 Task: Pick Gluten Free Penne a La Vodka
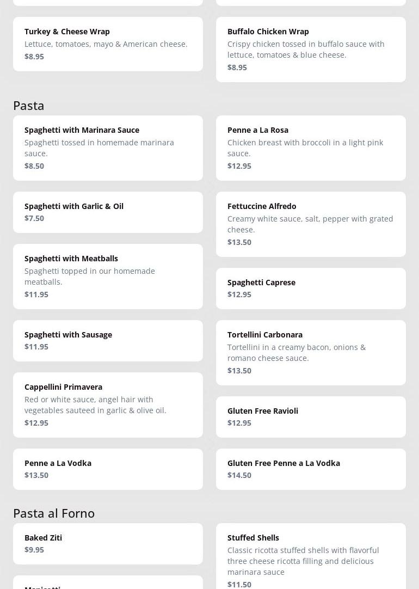pos(311,469)
